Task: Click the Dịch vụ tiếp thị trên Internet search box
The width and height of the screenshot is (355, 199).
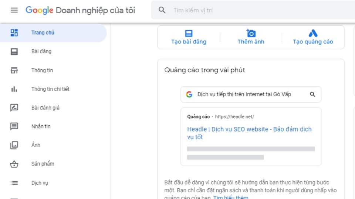Action: [x=251, y=94]
